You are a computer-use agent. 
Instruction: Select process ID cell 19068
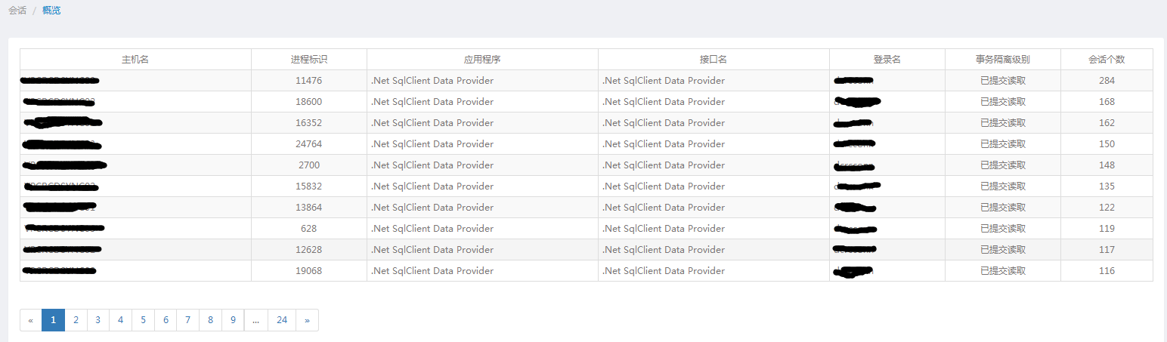pos(309,271)
